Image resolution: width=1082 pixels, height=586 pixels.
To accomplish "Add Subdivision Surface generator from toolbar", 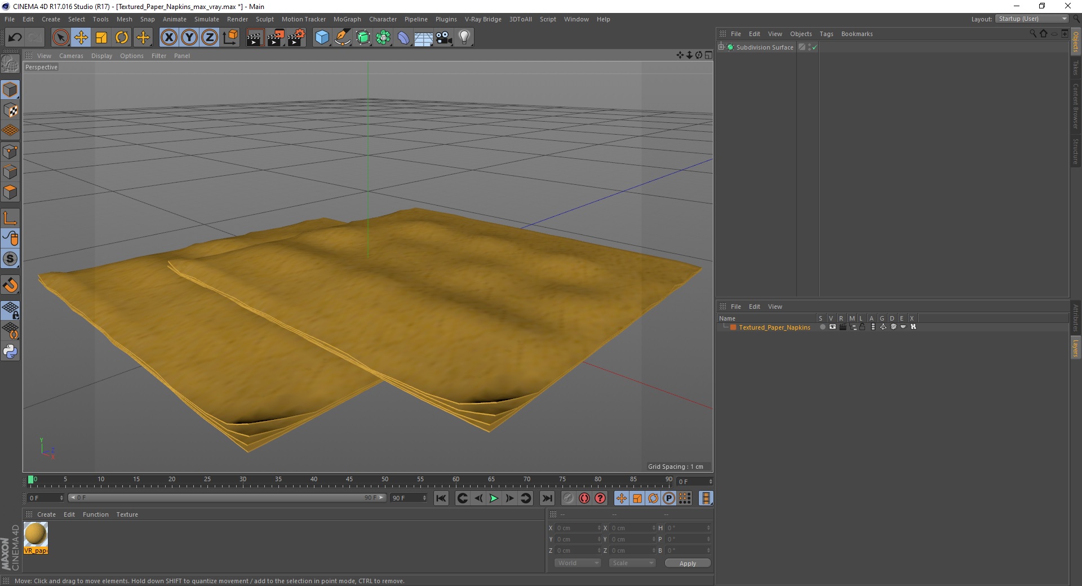I will click(x=363, y=38).
